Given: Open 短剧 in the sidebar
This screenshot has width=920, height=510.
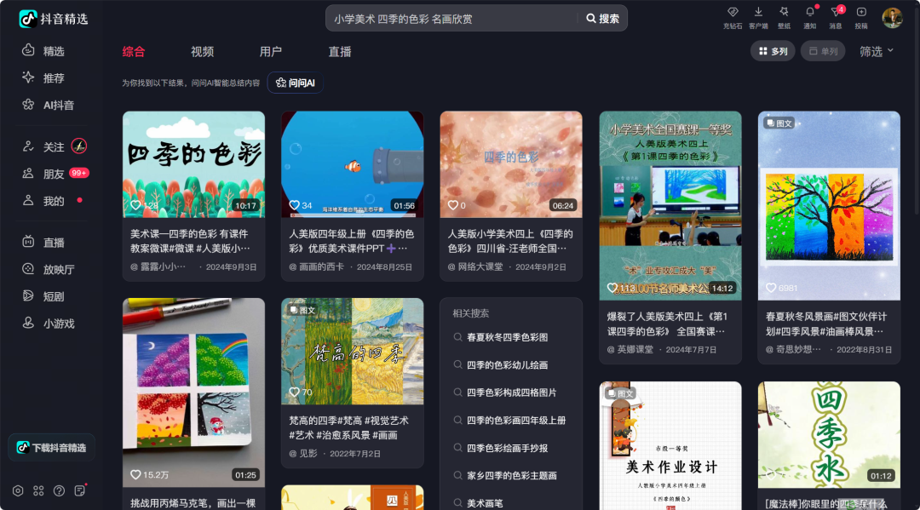Looking at the screenshot, I should [43, 296].
